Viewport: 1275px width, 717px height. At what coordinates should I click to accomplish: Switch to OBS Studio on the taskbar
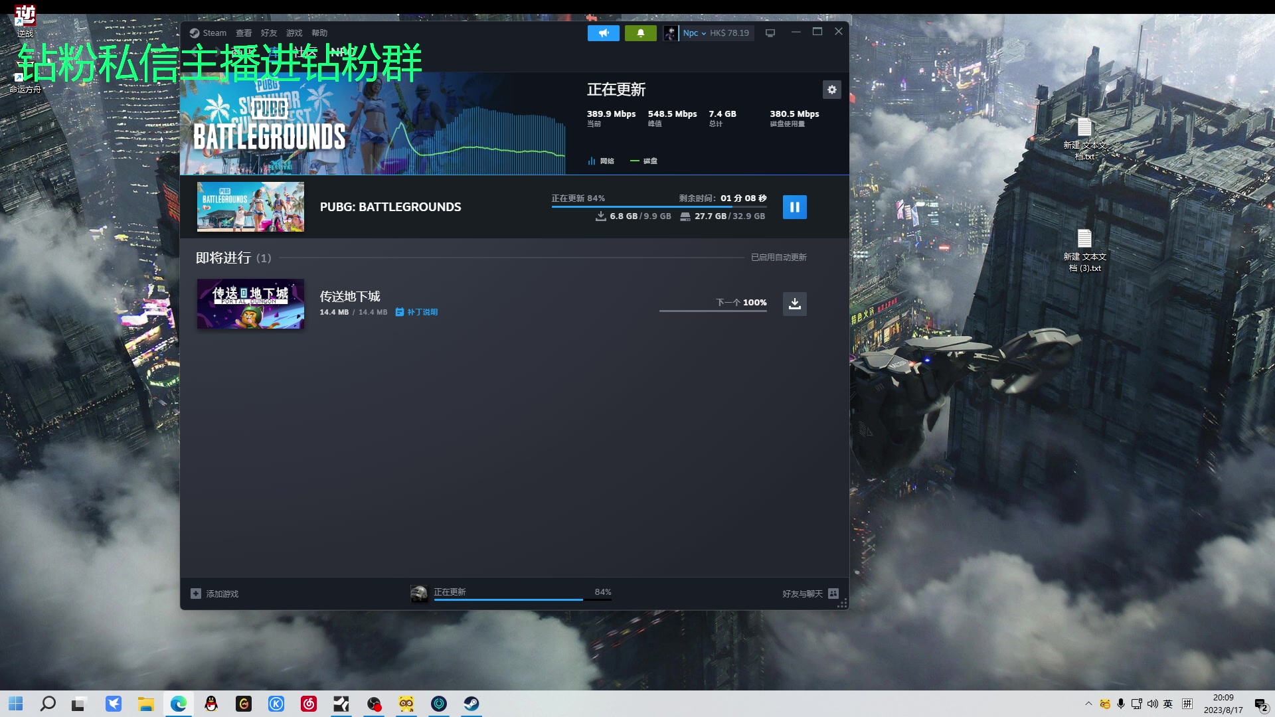pos(374,704)
